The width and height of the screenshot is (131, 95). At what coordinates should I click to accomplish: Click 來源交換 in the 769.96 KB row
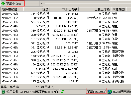tap(118, 73)
